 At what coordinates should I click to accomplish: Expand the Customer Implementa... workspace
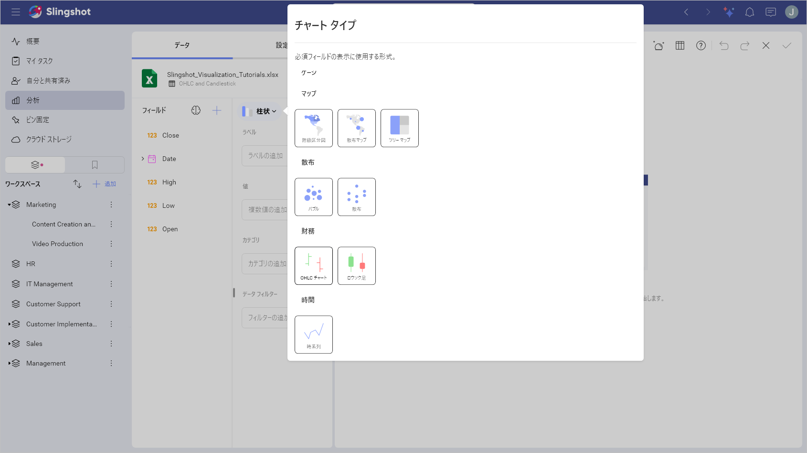[9, 324]
